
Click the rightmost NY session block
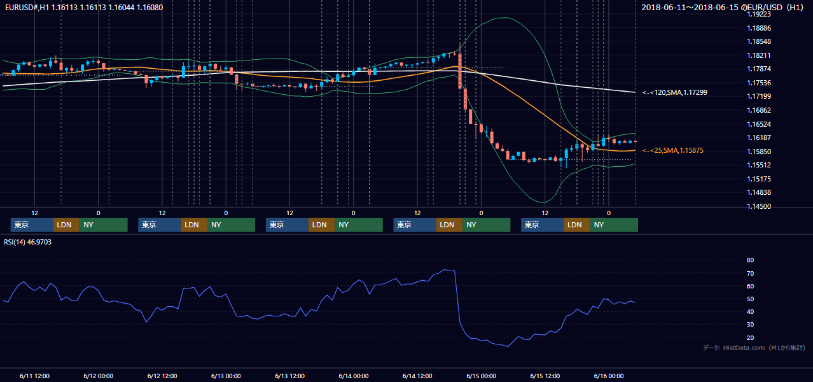[x=614, y=225]
